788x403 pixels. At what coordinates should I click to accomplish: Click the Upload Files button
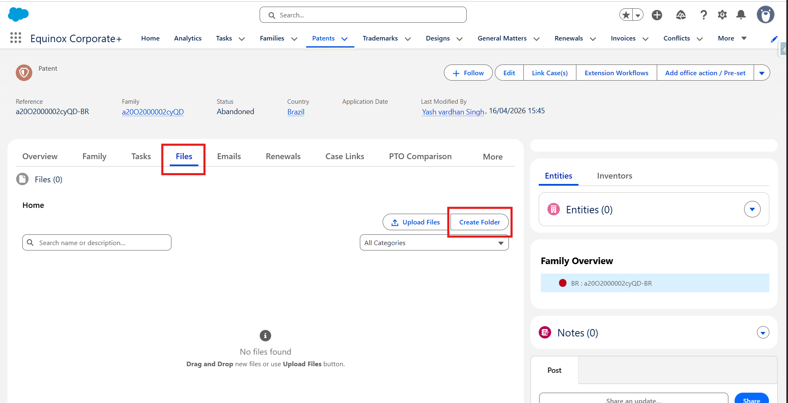coord(416,222)
